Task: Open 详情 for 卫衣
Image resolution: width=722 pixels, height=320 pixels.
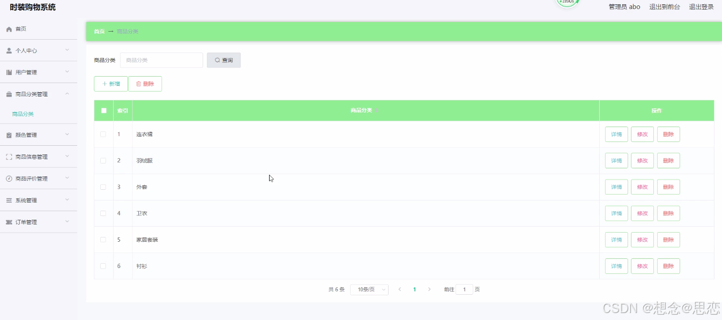Action: pyautogui.click(x=616, y=213)
